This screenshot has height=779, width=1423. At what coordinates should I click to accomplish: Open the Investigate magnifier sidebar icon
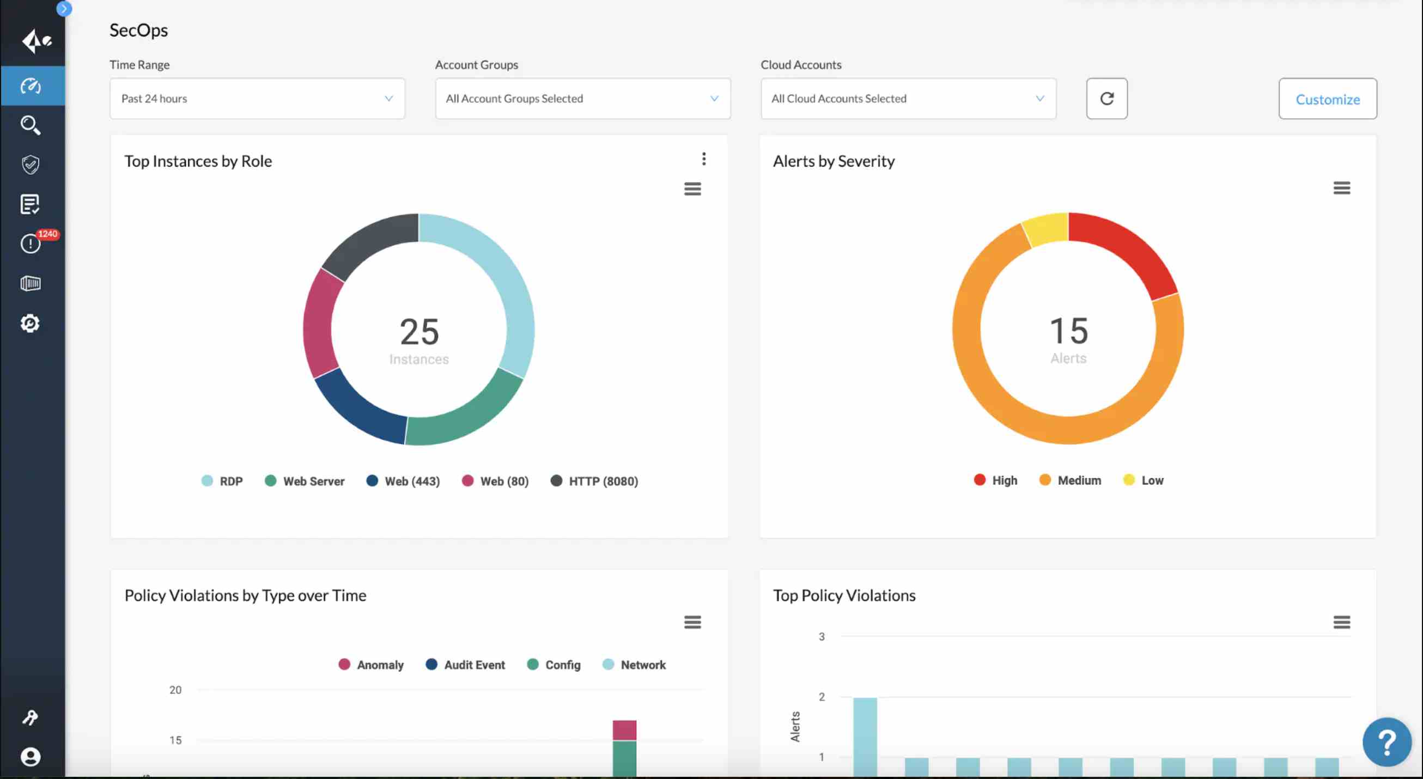point(31,125)
